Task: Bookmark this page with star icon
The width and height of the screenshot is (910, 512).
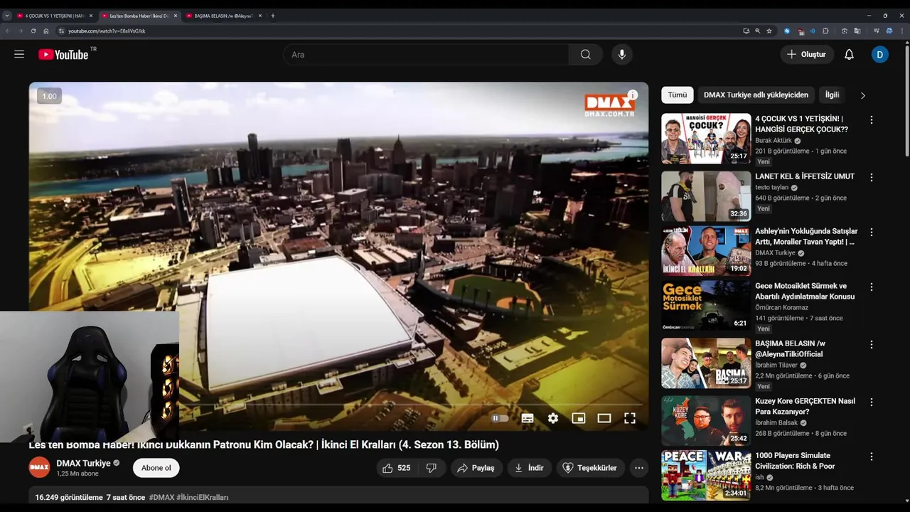Action: click(769, 31)
